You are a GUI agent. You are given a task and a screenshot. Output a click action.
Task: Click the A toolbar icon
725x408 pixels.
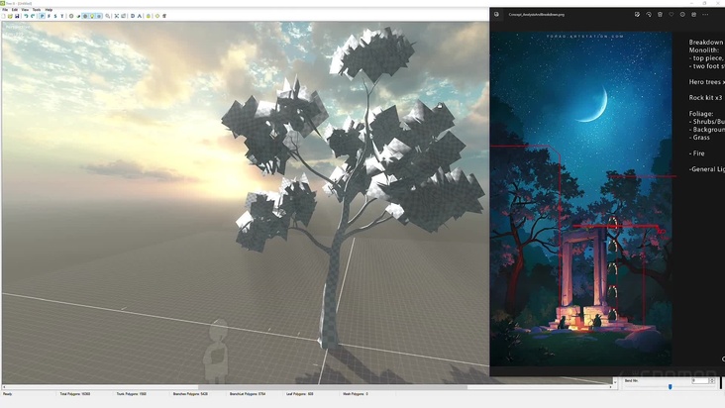pyautogui.click(x=140, y=16)
